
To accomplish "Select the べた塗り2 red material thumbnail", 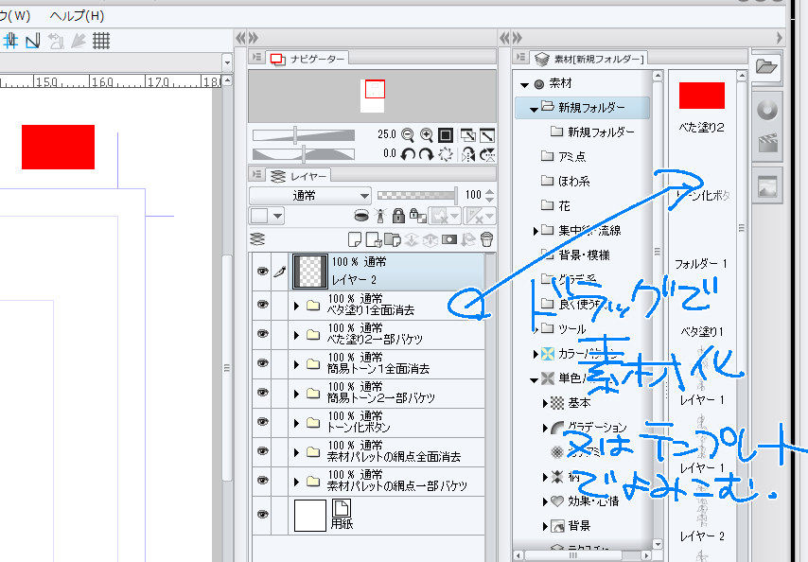I will [x=701, y=96].
